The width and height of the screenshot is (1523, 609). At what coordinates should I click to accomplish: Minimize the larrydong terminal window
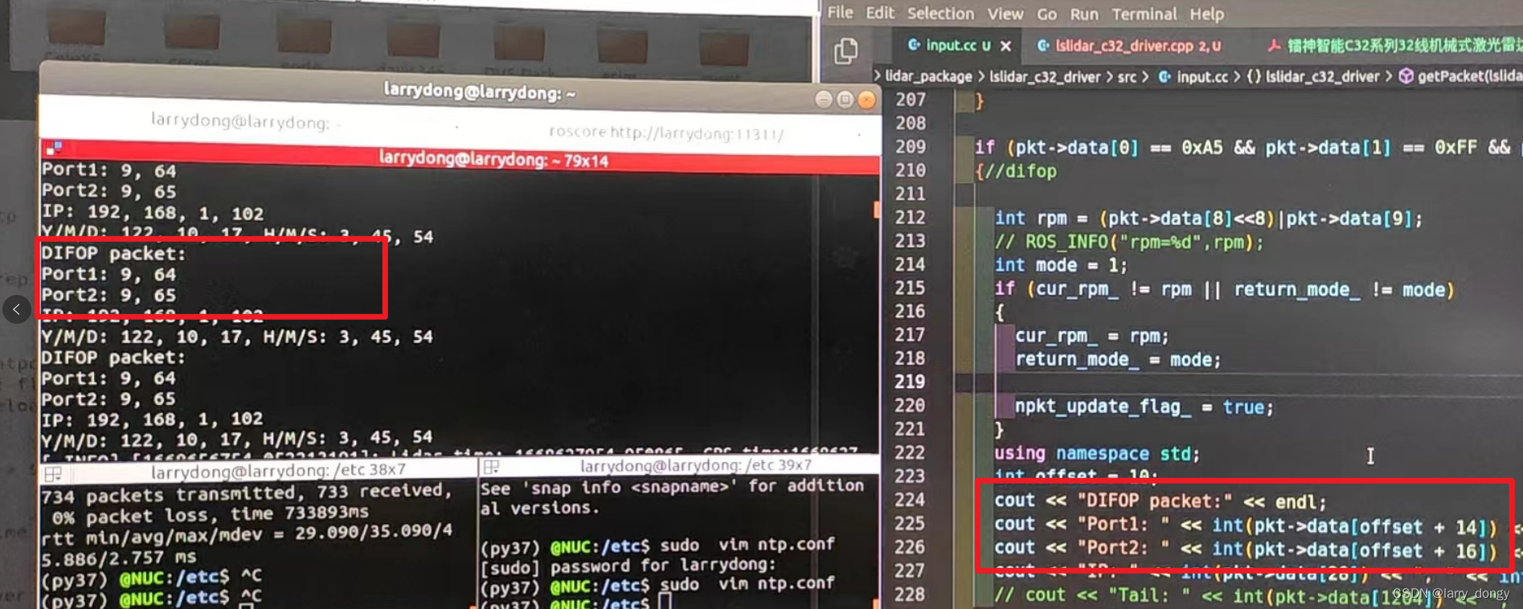click(823, 100)
